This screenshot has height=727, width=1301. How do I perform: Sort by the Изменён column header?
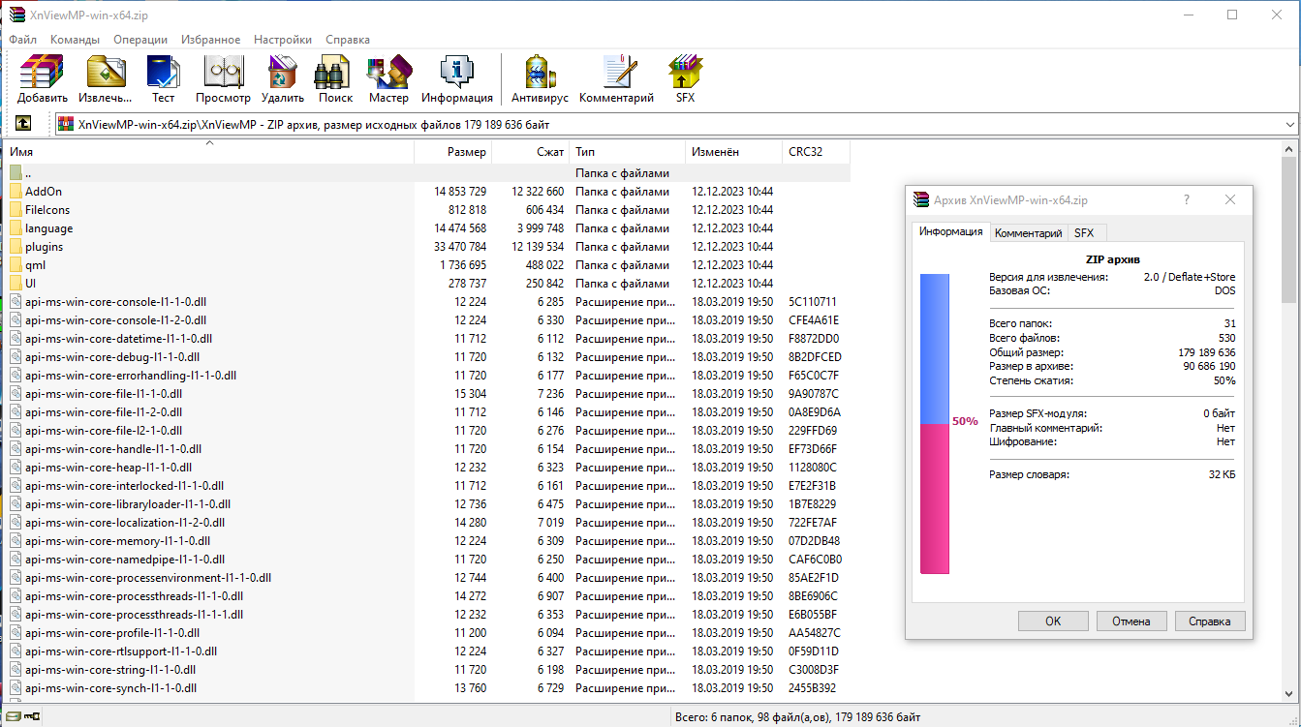(734, 152)
